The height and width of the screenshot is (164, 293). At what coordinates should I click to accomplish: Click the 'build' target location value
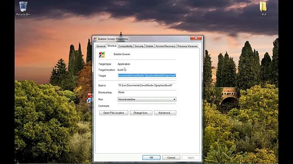pos(120,70)
